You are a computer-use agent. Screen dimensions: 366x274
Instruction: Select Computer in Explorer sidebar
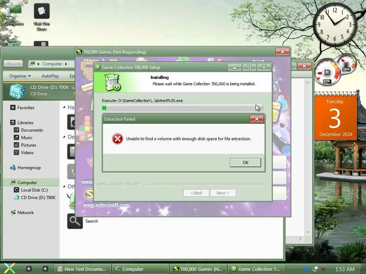pyautogui.click(x=31, y=182)
